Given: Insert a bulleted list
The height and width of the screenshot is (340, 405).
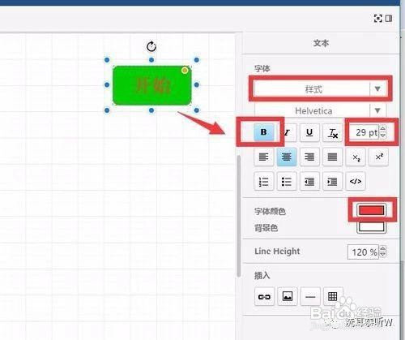Looking at the screenshot, I should click(x=287, y=182).
